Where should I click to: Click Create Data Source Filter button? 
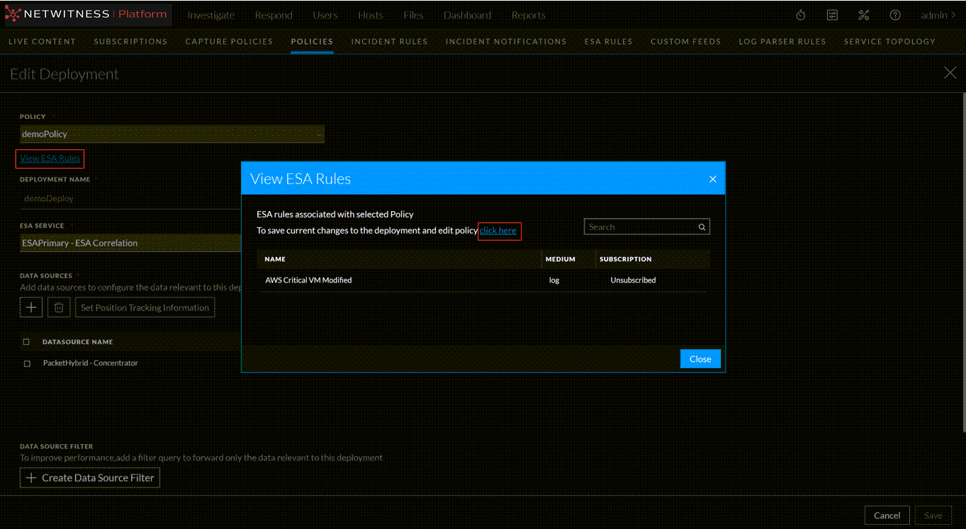pyautogui.click(x=90, y=478)
